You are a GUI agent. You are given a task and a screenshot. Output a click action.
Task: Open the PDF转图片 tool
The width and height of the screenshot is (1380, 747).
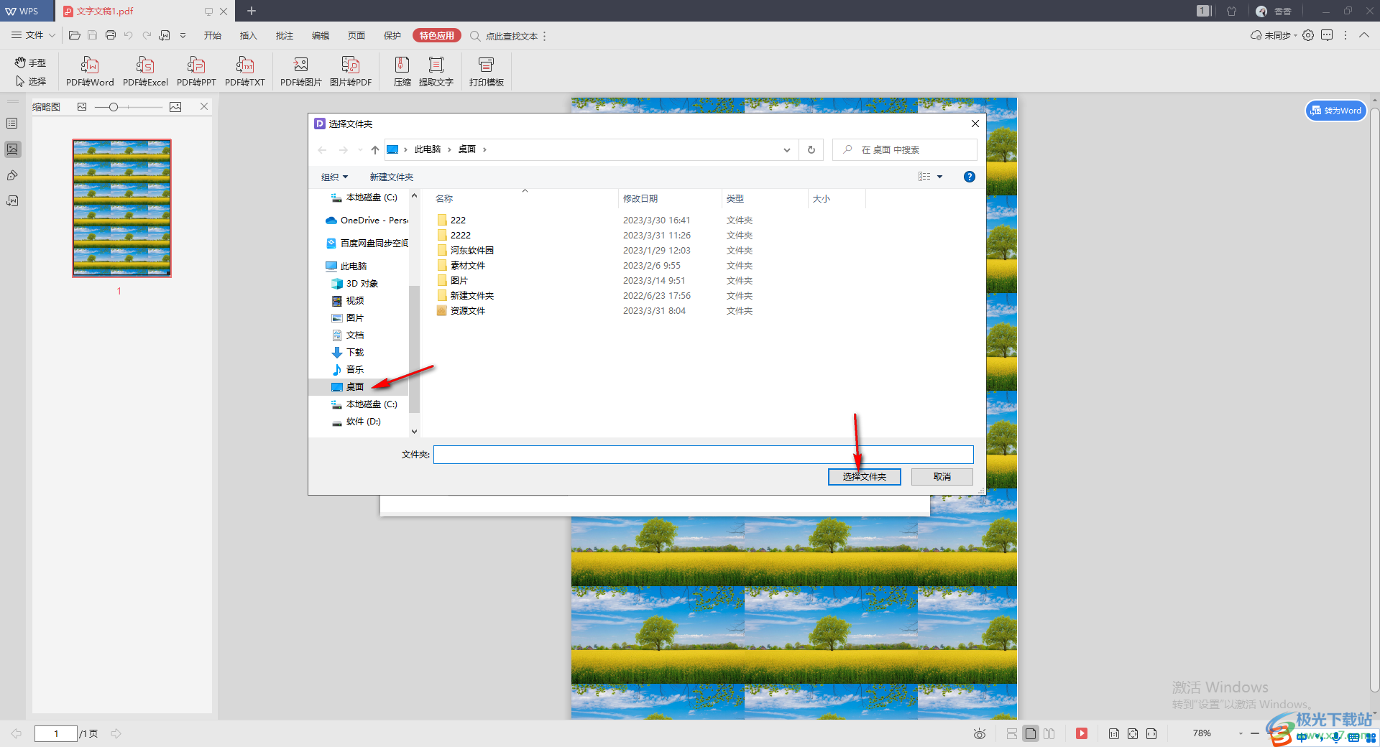point(300,72)
